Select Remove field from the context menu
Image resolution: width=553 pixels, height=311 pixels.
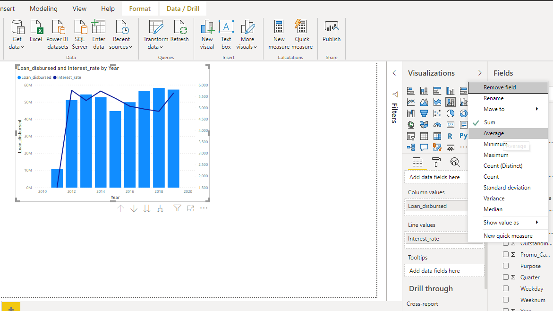tap(500, 87)
